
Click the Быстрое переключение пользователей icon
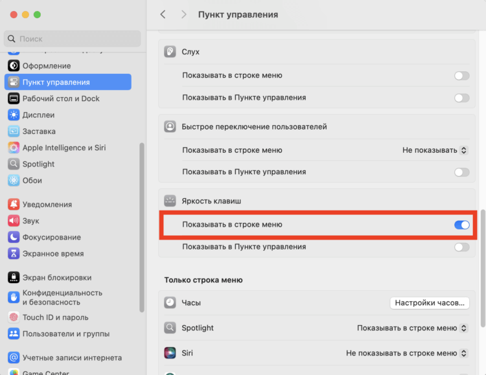click(x=170, y=126)
